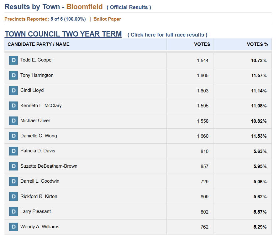Click the D party icon beside Patricia D. Davis
Image resolution: width=278 pixels, height=237 pixels.
13,151
